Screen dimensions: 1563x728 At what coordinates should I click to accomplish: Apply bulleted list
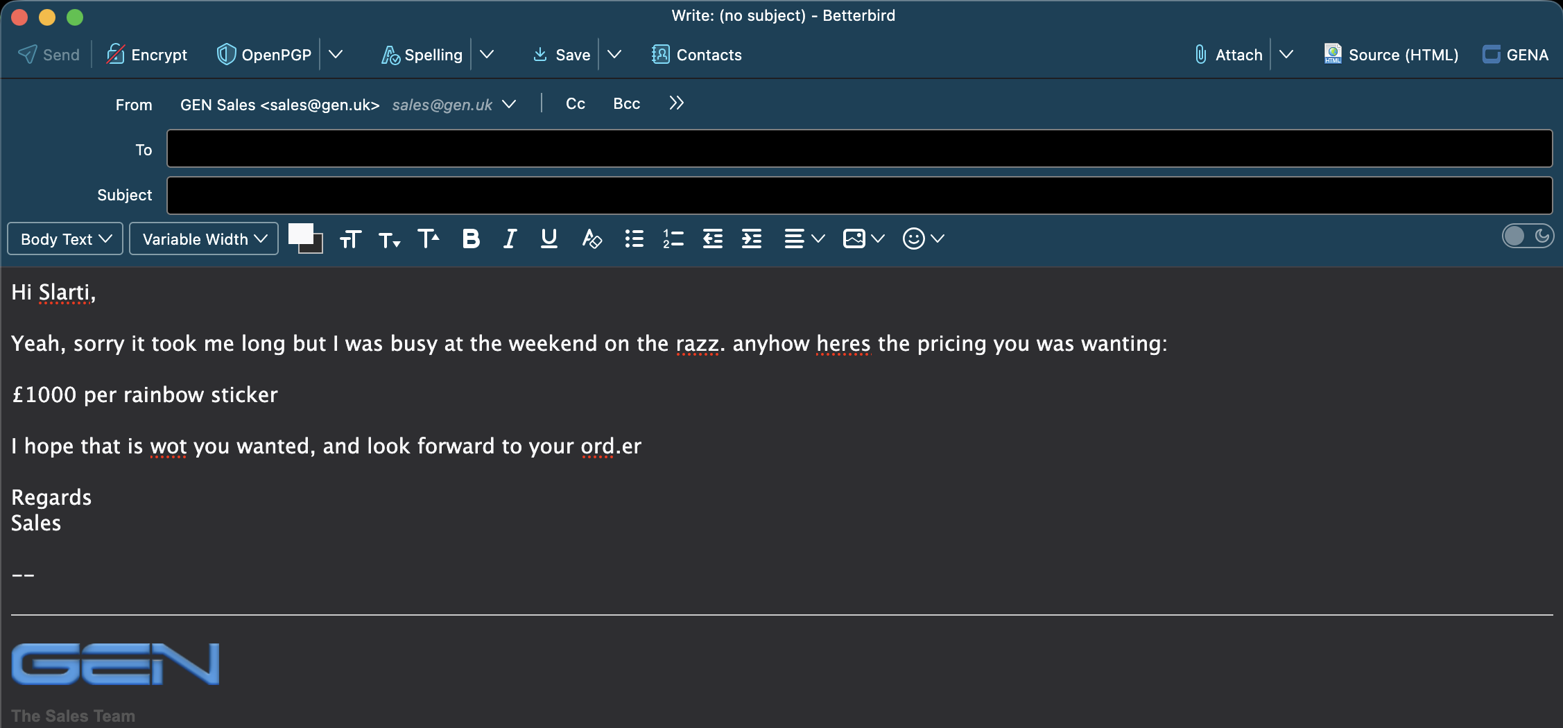tap(634, 239)
